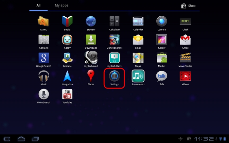Open the Gallery app
229x143 pixels.
(x=162, y=41)
